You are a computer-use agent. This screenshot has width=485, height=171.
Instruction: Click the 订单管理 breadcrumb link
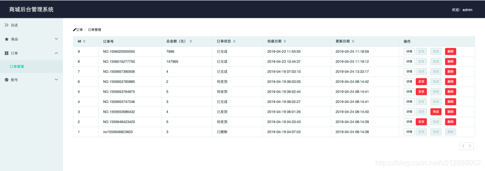click(94, 30)
